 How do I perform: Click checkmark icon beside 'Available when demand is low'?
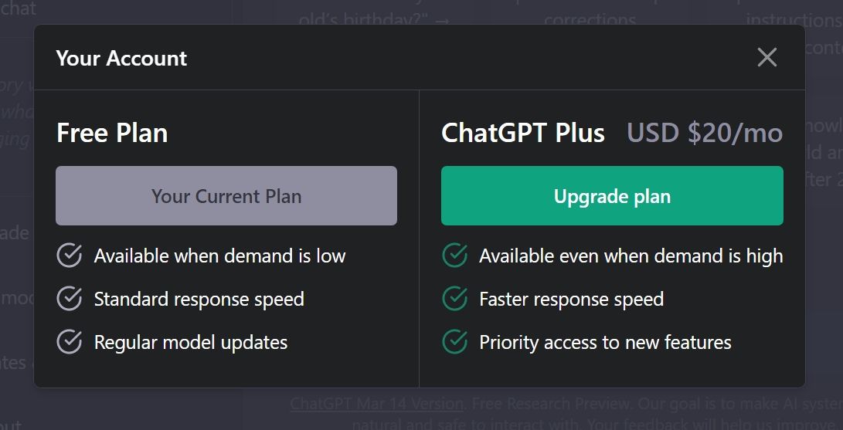(70, 256)
